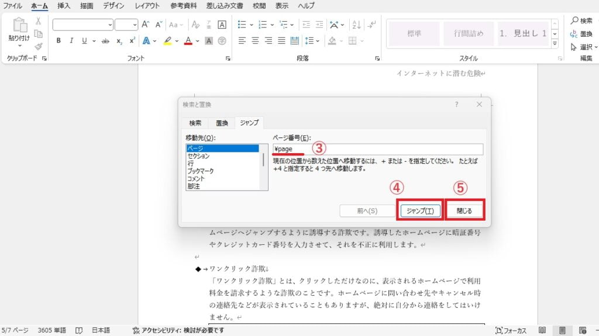Open Paragraph dialog launcher

pos(377,58)
